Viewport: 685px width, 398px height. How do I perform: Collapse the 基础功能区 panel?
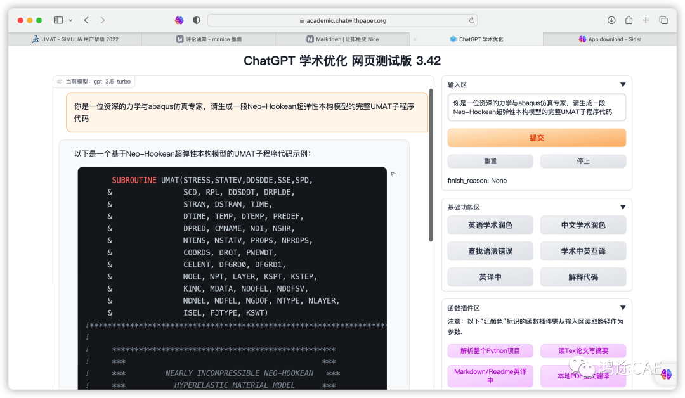click(623, 206)
